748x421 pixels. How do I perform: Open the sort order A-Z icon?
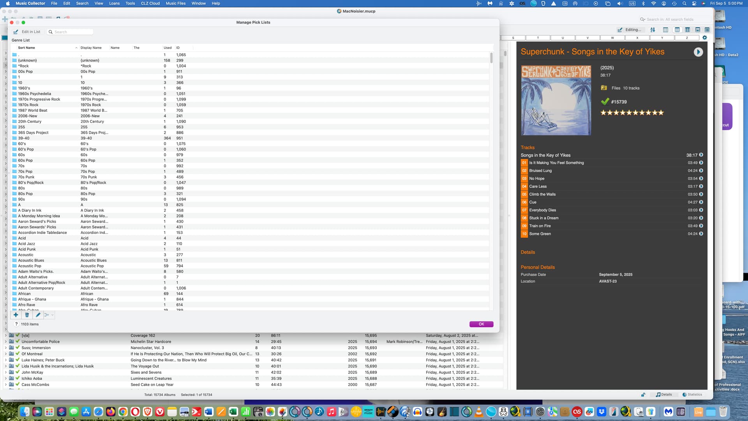coord(653,30)
